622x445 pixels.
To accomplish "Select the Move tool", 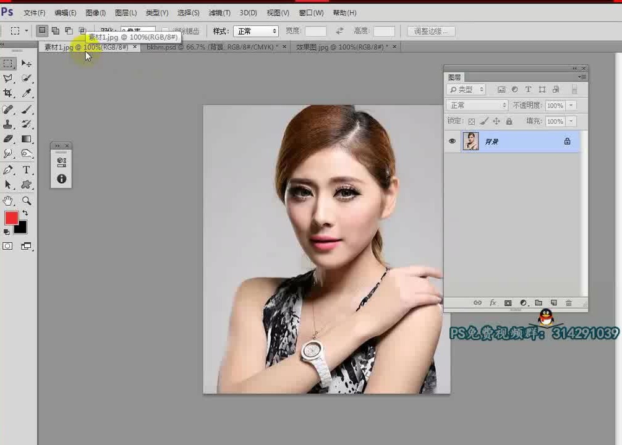I will [x=26, y=64].
